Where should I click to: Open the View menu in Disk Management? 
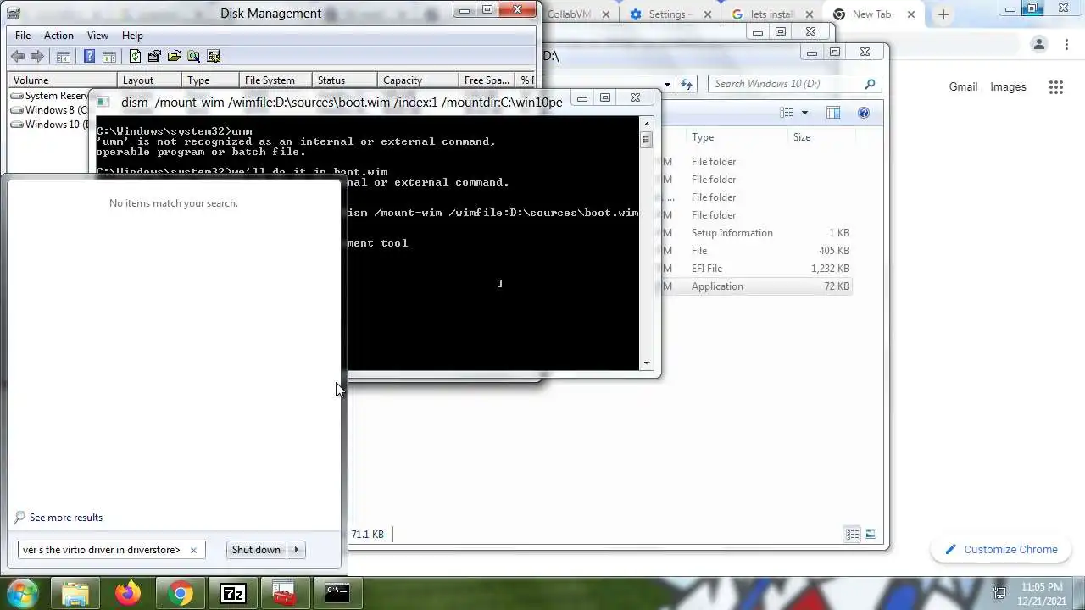pos(97,36)
